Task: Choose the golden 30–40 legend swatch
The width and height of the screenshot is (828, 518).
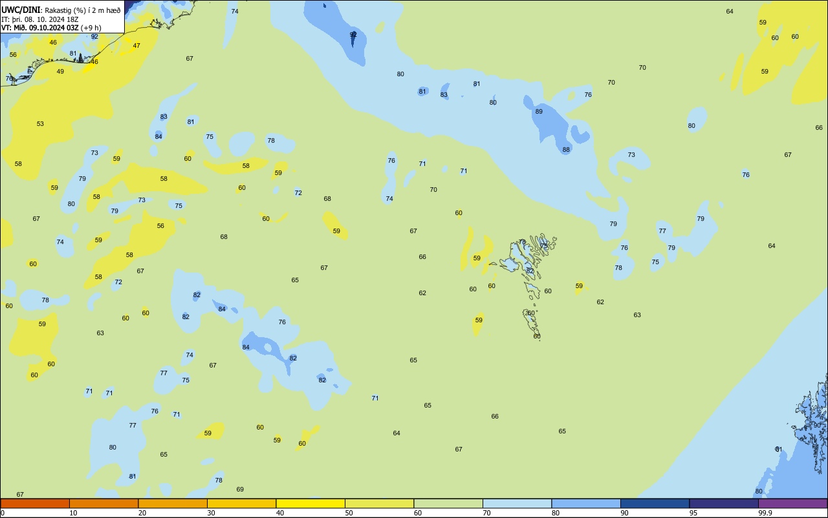Action: 241,503
